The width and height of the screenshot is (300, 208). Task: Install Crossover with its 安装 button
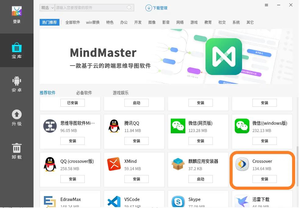coord(264,179)
